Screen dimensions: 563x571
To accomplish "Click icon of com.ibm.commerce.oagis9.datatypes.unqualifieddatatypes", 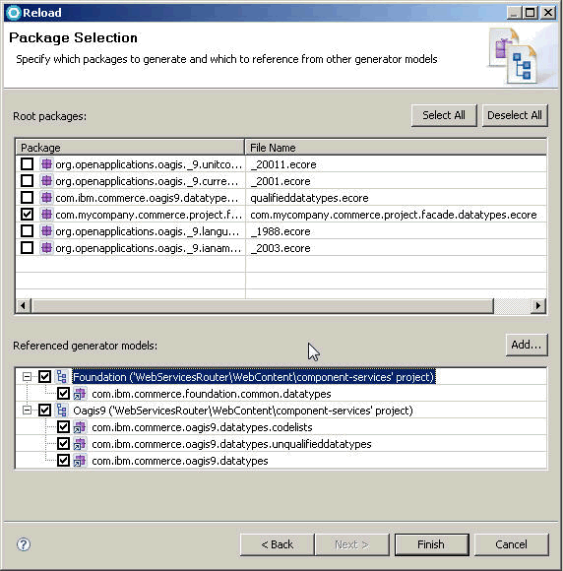I will (80, 444).
